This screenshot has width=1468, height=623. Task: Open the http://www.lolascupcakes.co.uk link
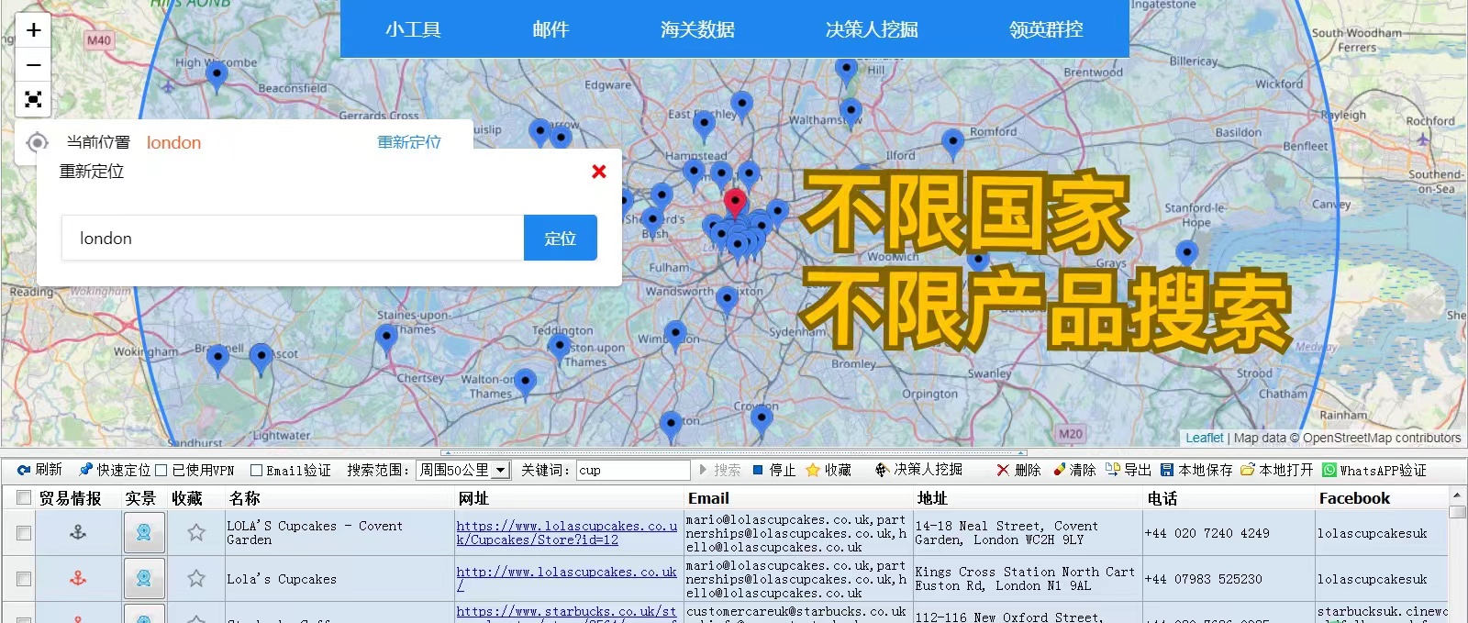click(x=566, y=578)
